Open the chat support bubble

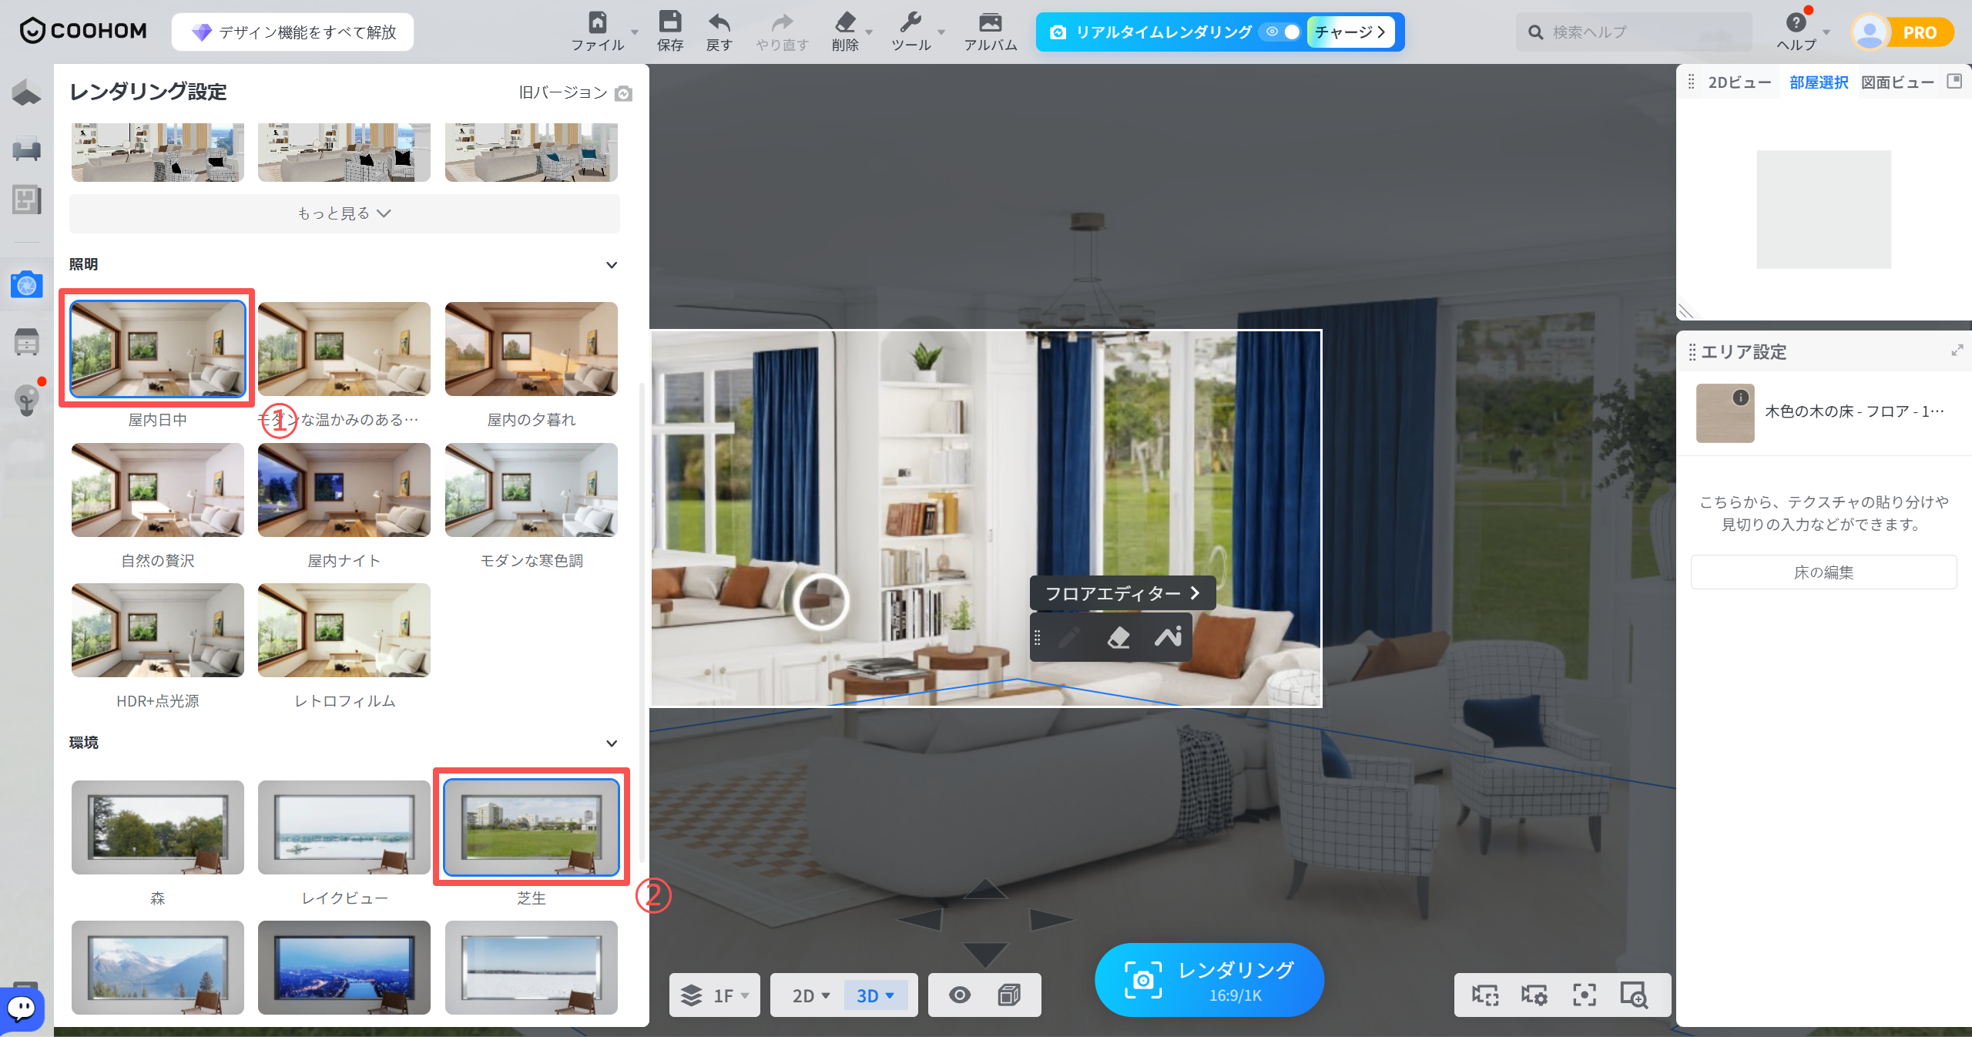coord(22,1008)
